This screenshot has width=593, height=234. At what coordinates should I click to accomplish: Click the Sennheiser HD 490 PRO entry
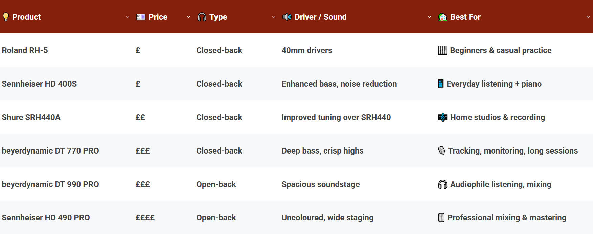coord(46,218)
